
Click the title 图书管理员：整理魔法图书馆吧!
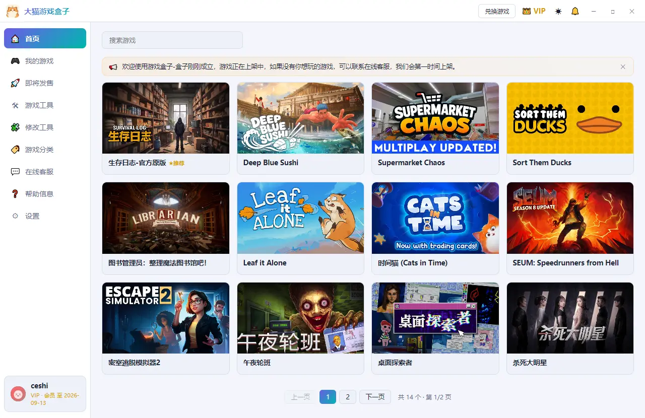click(x=158, y=263)
